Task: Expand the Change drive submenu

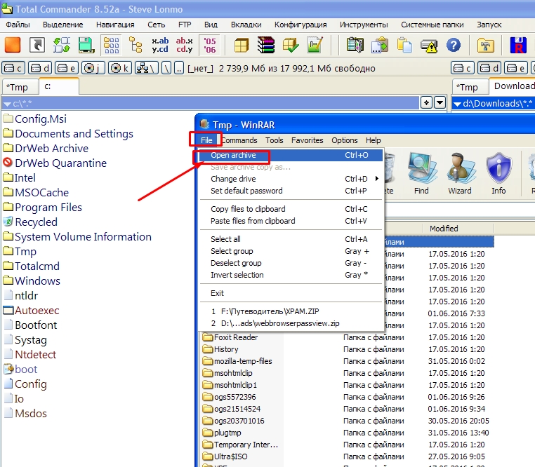Action: [x=377, y=179]
